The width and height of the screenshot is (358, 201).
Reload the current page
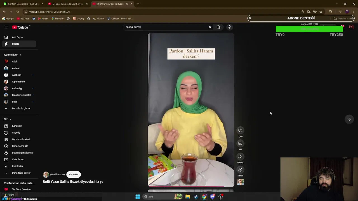[18, 12]
